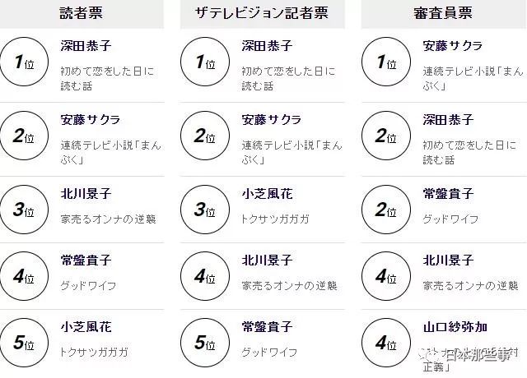
Task: Click drama title トクサツガガガ under 読者票
Action: tap(94, 353)
